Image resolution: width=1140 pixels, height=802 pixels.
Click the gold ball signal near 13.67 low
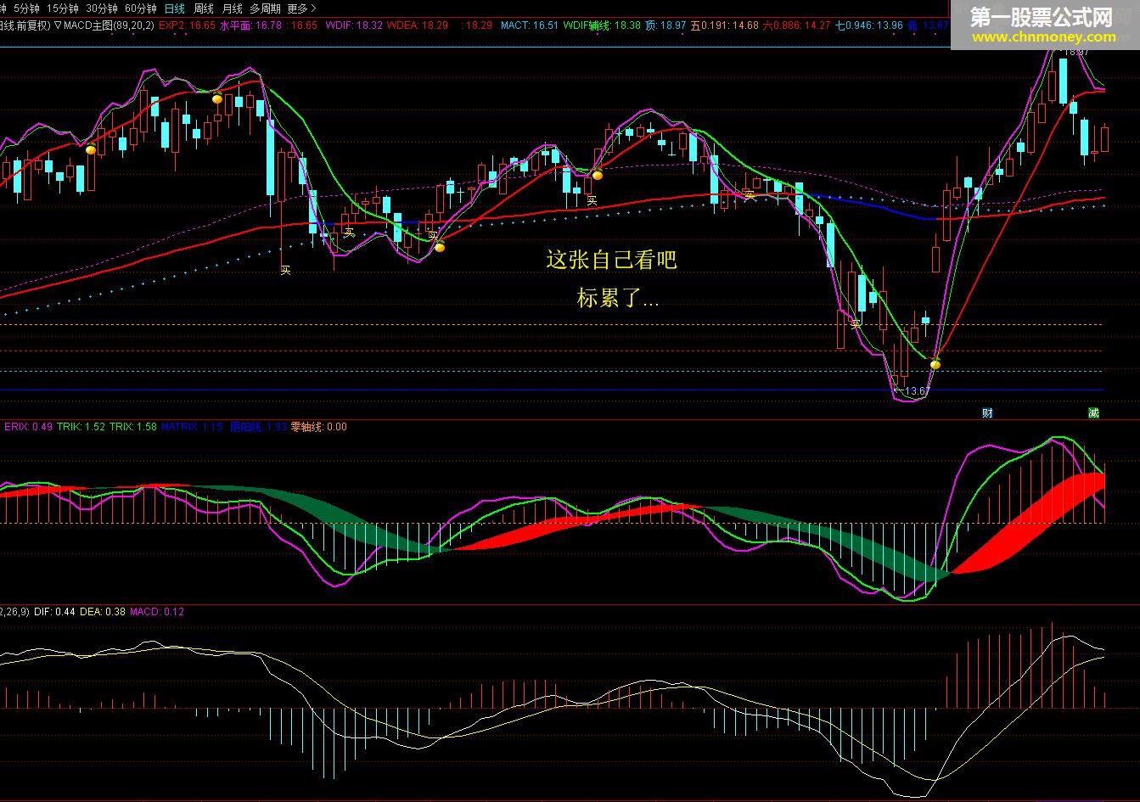pyautogui.click(x=935, y=364)
